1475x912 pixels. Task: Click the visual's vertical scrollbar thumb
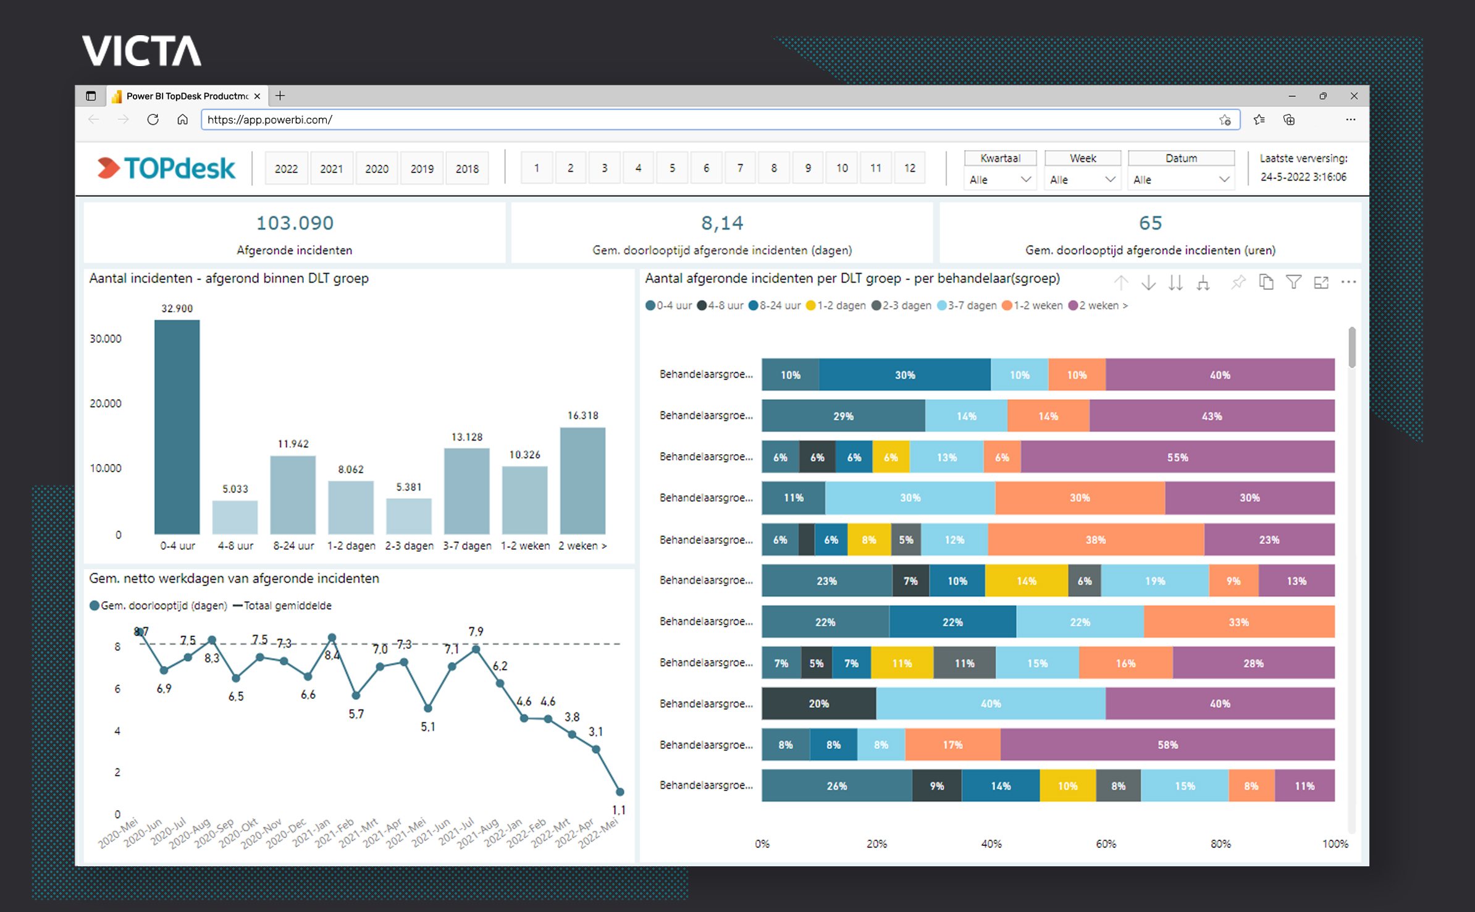(1351, 347)
